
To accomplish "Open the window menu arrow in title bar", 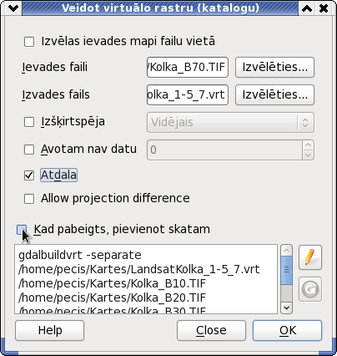I will click(x=13, y=8).
